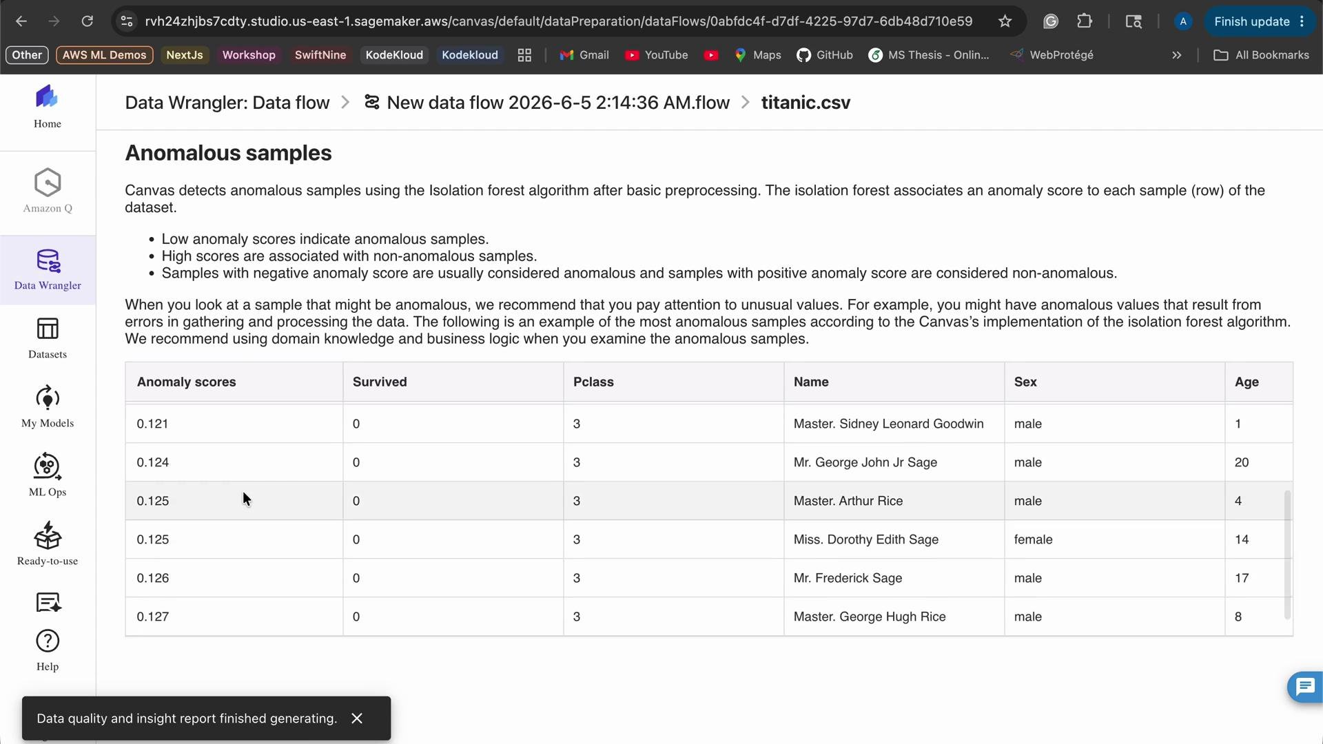Click New data flow breadcrumb
Image resolution: width=1323 pixels, height=744 pixels.
547,103
